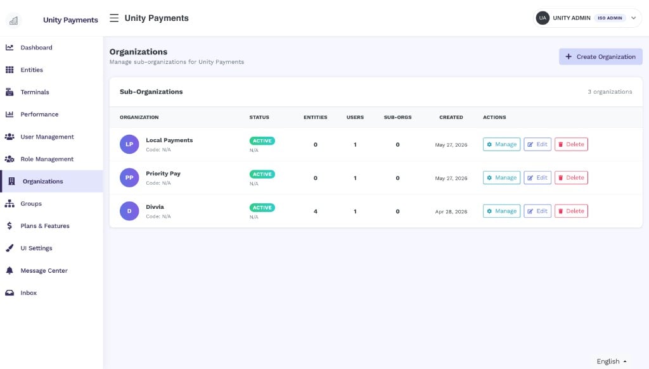The width and height of the screenshot is (649, 369).
Task: Edit the Local Payments organization
Action: [537, 144]
